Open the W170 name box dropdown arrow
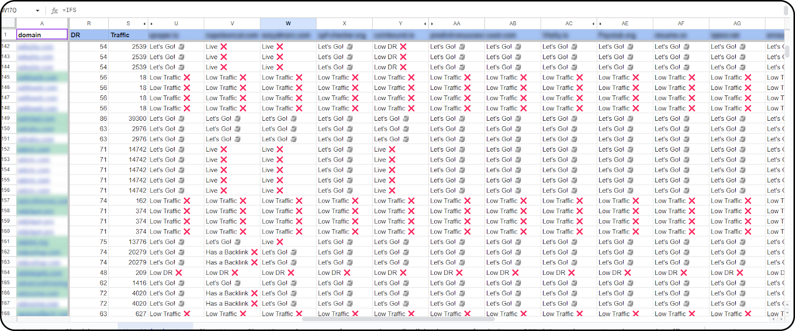 pos(37,10)
